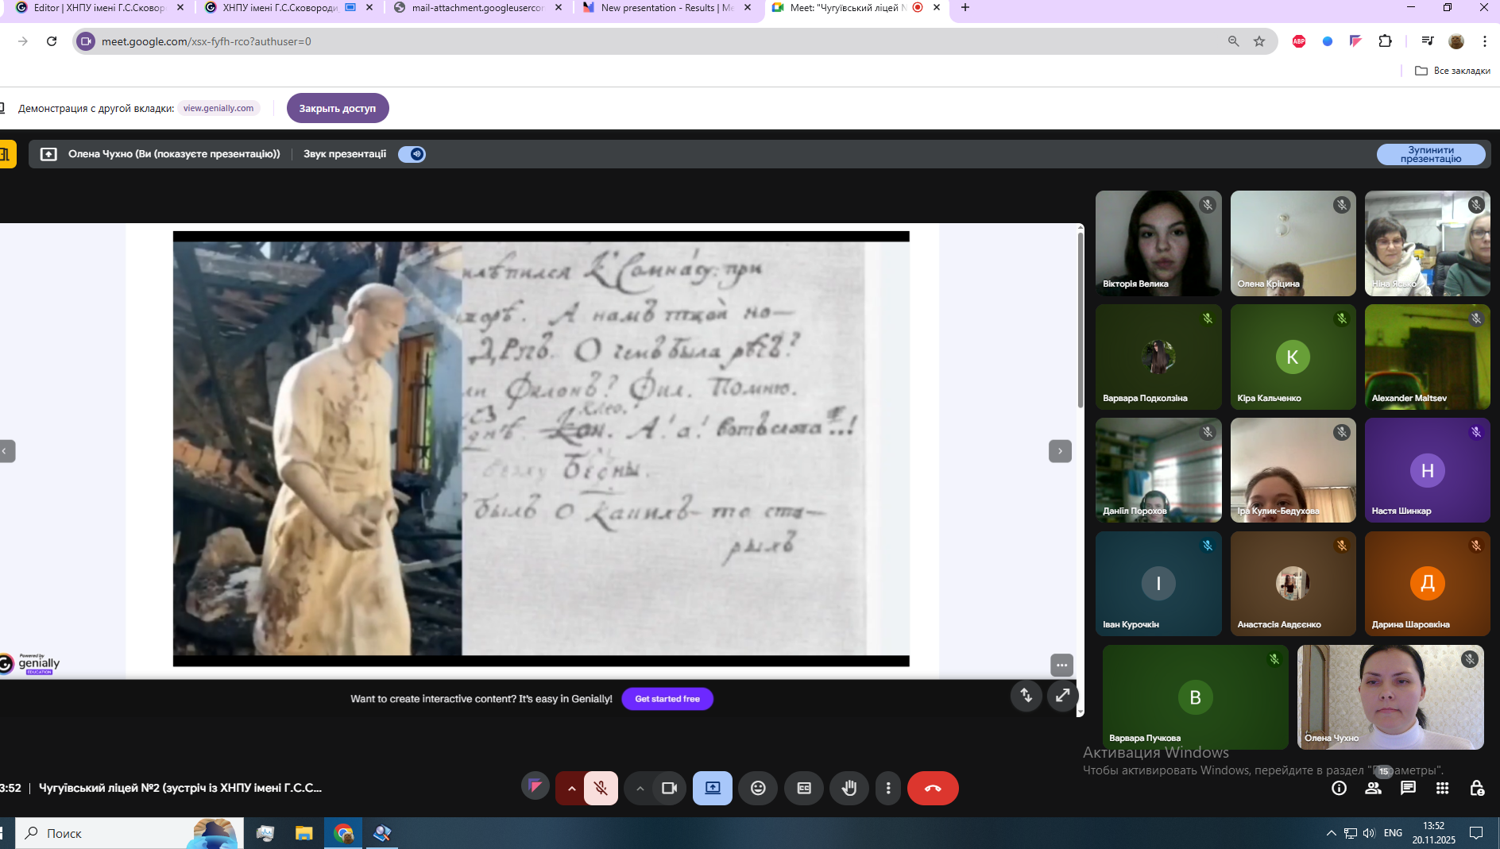Screen dimensions: 1500x849
Task: Unmute the microphone
Action: tap(601, 788)
